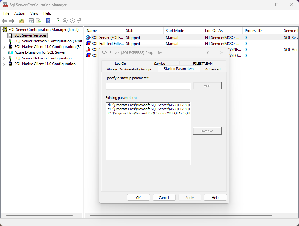This screenshot has width=299, height=226.
Task: Select the SQL Full-text Filter service row
Action: [x=192, y=44]
